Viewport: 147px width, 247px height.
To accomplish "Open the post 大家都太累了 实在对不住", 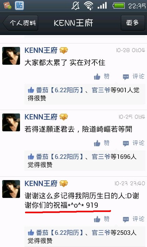I will click(x=65, y=63).
